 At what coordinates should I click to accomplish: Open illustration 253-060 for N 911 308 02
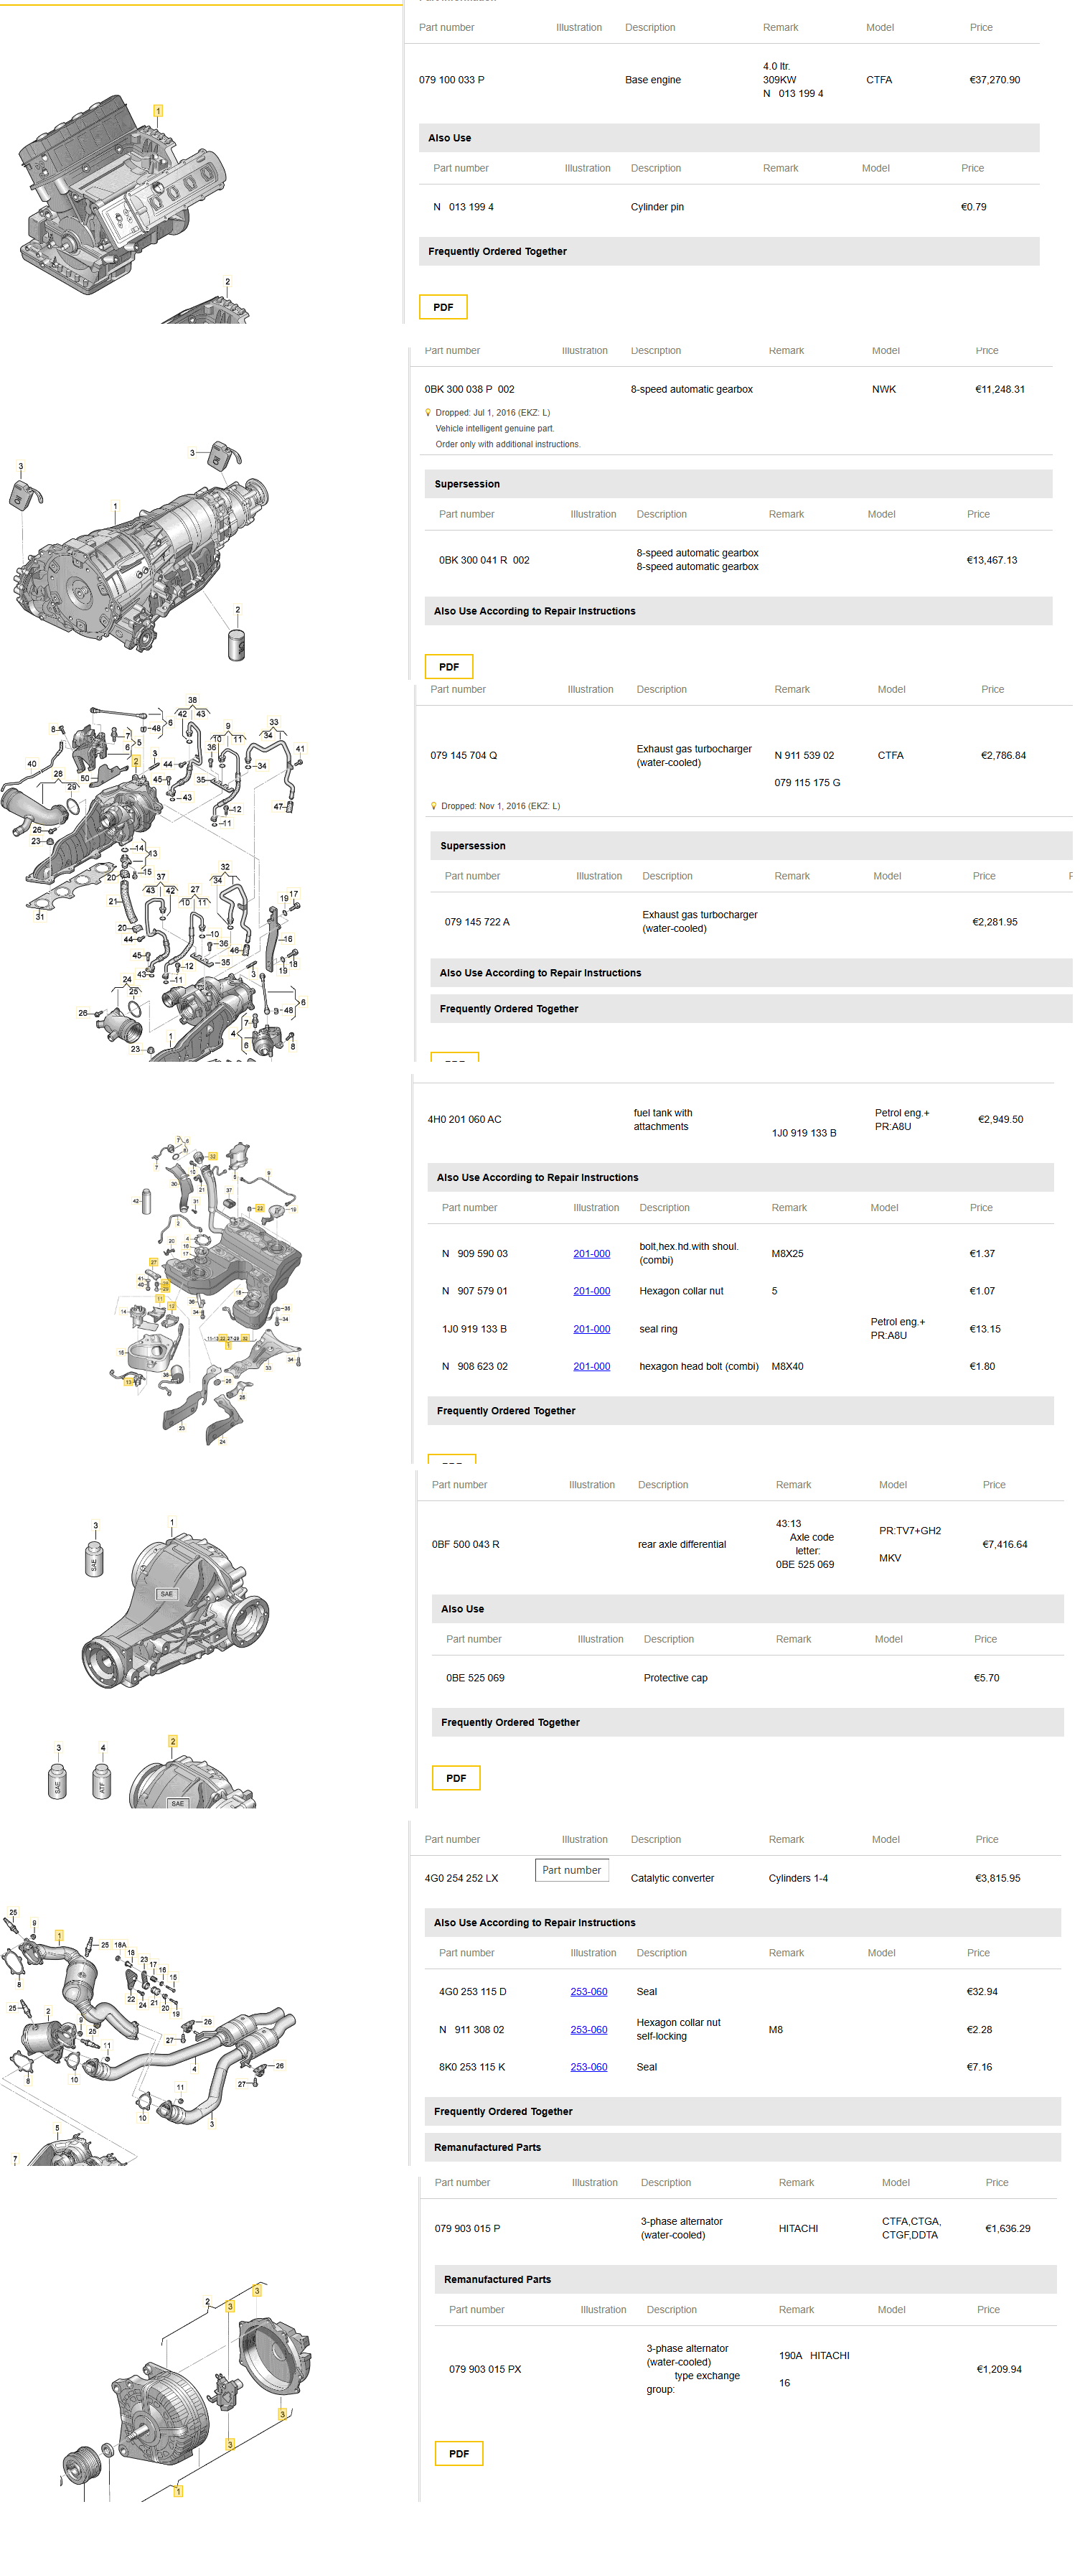point(589,2030)
